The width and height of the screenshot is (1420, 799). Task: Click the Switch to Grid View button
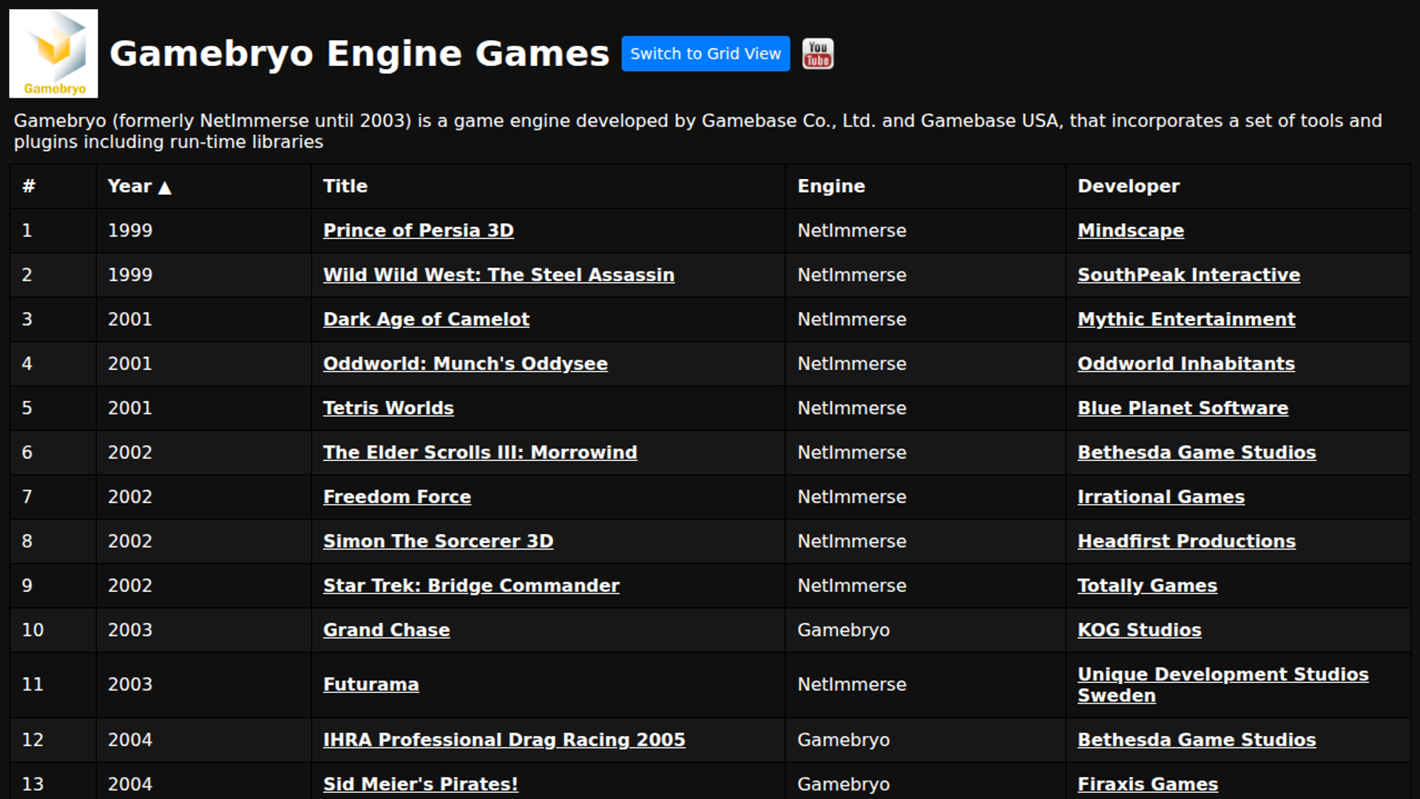(x=706, y=53)
